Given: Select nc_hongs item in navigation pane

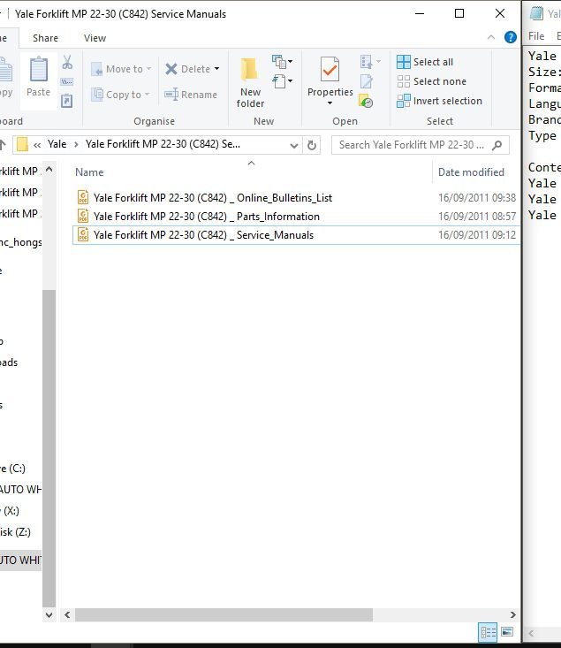Looking at the screenshot, I should pyautogui.click(x=20, y=242).
